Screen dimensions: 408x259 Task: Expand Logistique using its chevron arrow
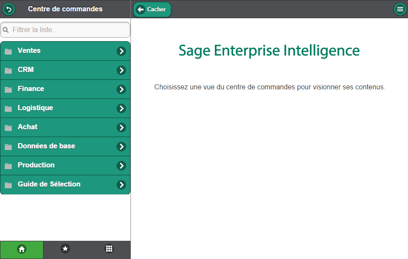tap(121, 108)
